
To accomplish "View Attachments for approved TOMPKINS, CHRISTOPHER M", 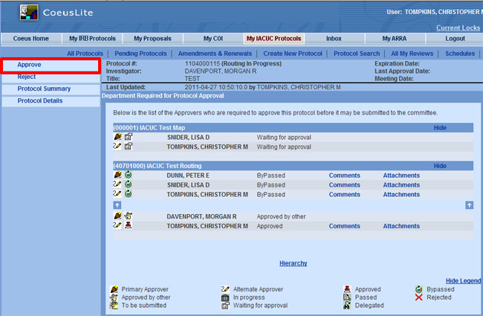I will click(x=401, y=226).
